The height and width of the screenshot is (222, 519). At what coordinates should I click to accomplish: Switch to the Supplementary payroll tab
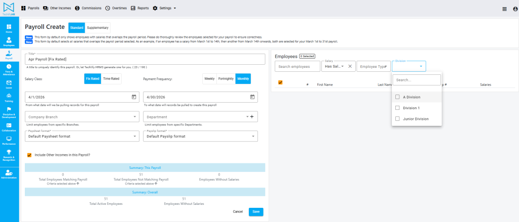point(97,27)
